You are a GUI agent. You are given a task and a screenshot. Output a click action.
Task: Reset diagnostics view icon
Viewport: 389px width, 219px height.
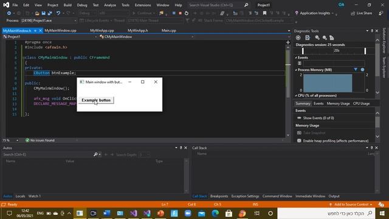(332, 38)
